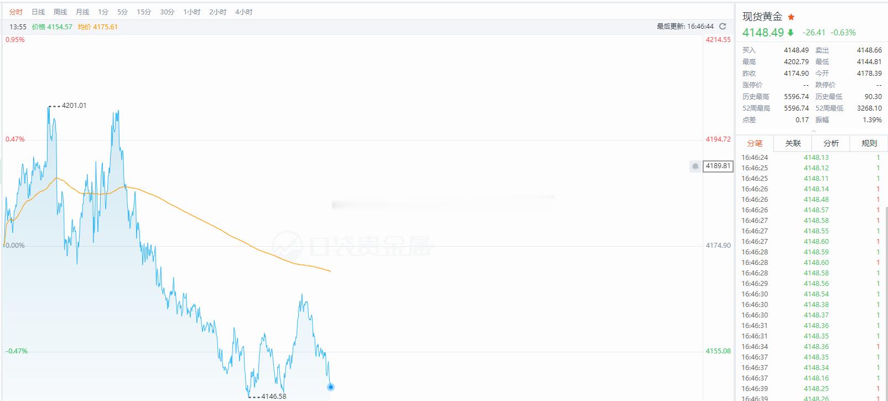Click the change value -26.41
This screenshot has width=888, height=401.
pos(814,33)
